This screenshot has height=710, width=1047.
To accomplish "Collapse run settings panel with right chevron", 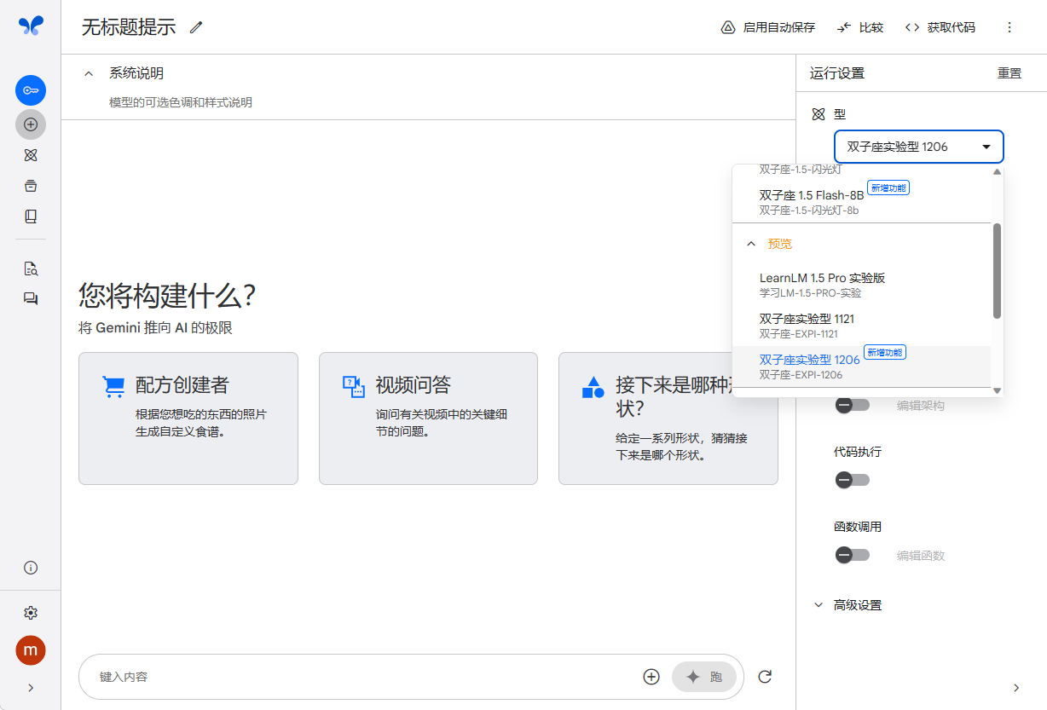I will [x=1015, y=688].
